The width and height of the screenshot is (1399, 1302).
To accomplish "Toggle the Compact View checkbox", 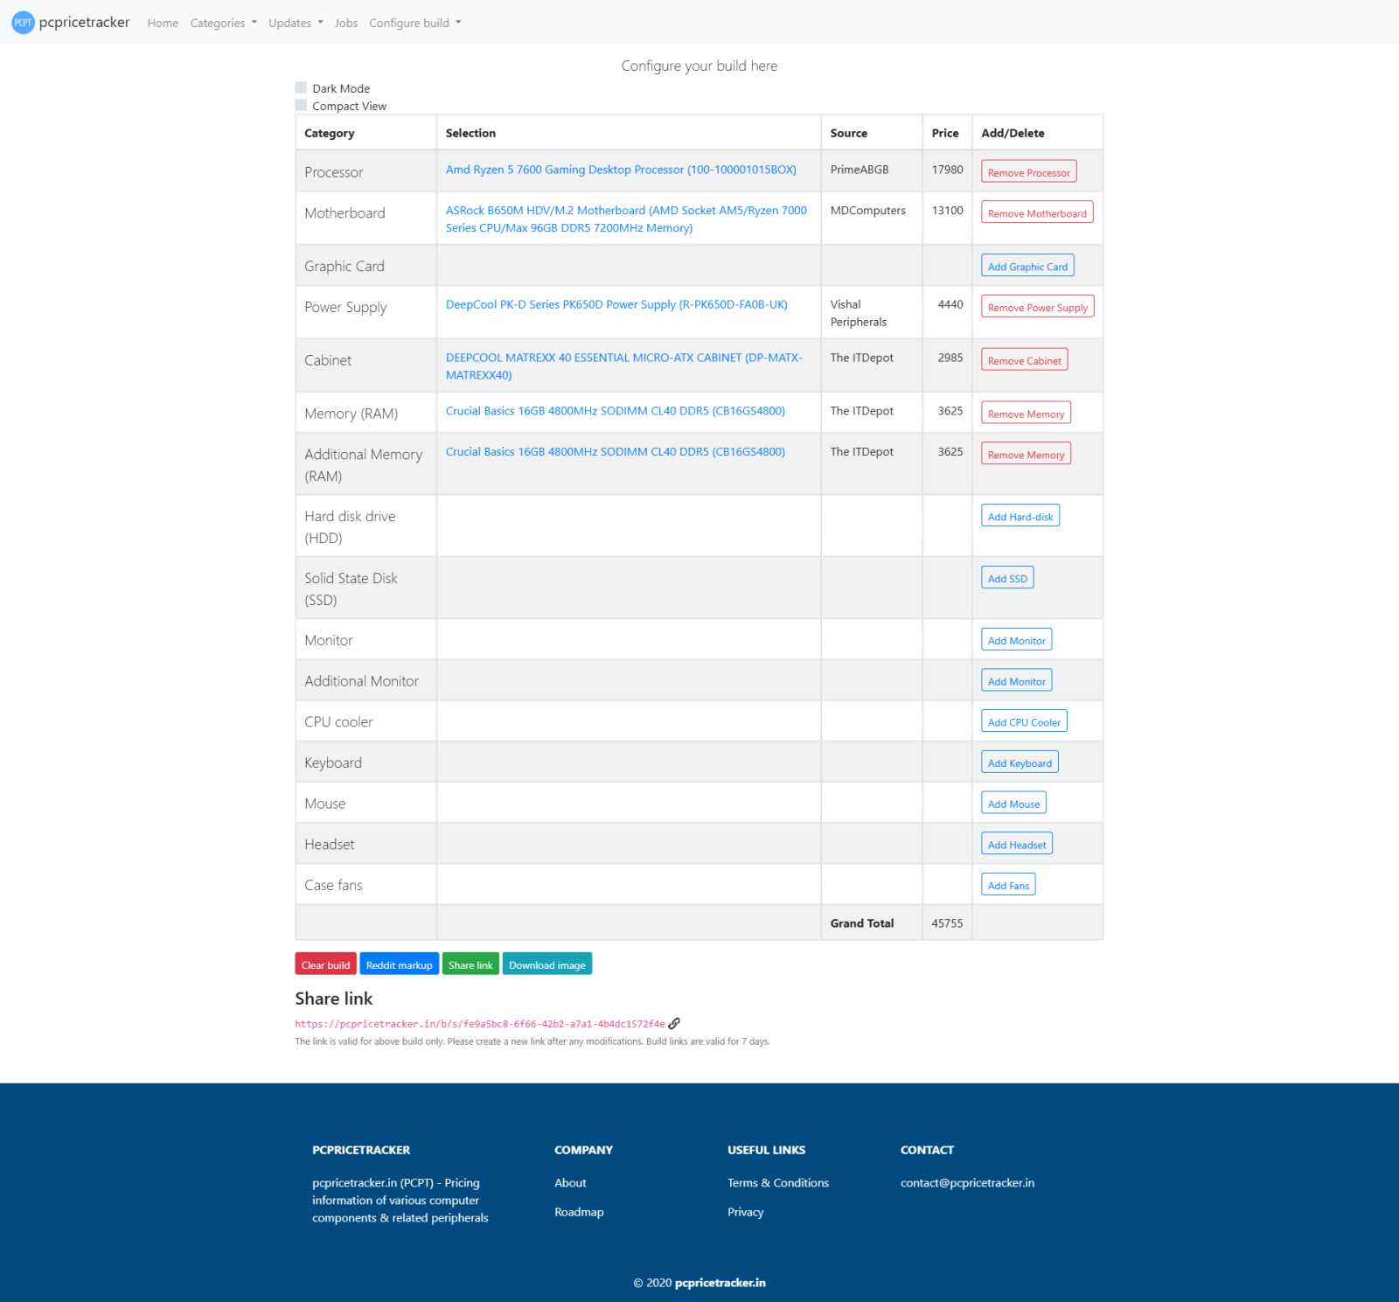I will [x=301, y=105].
